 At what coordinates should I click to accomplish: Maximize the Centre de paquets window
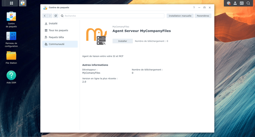205,7
